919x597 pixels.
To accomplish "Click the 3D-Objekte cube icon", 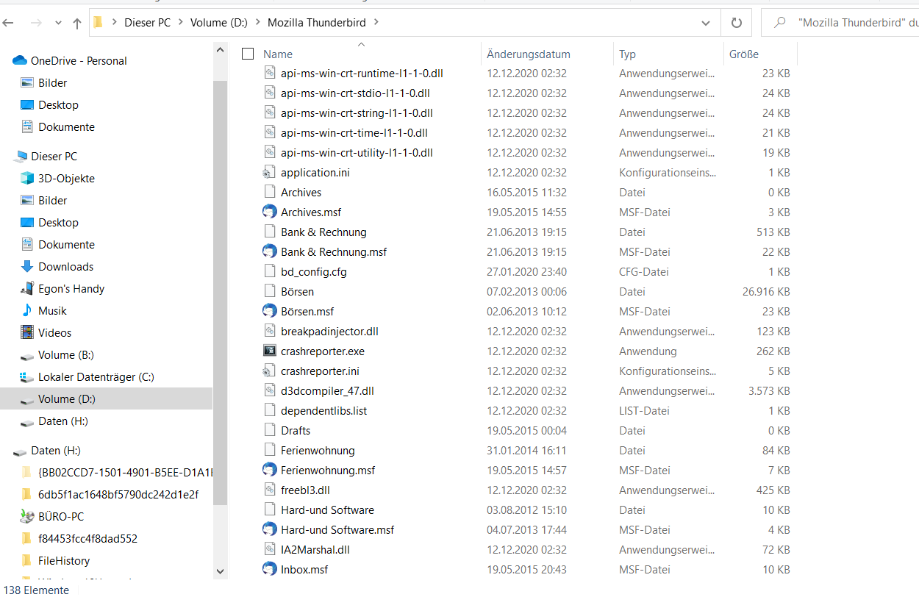I will (x=27, y=178).
